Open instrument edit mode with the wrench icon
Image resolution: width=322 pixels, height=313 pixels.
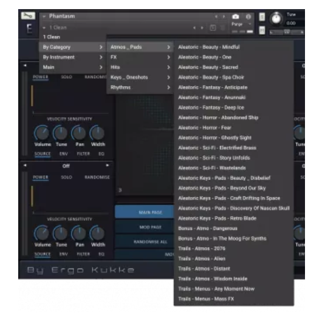click(x=28, y=16)
